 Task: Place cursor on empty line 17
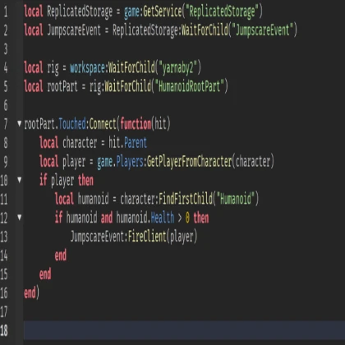(x=184, y=311)
